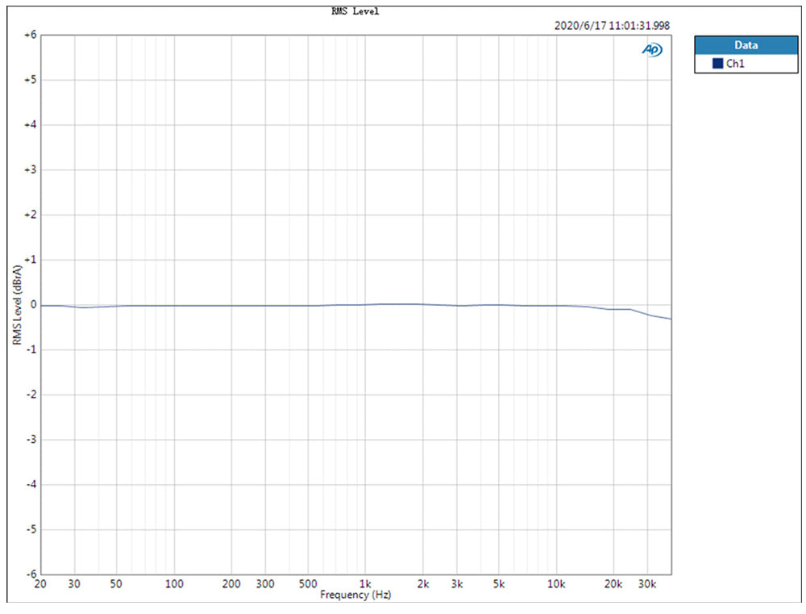The width and height of the screenshot is (806, 614).
Task: Click the 5k tick on the frequency axis
Action: point(498,584)
